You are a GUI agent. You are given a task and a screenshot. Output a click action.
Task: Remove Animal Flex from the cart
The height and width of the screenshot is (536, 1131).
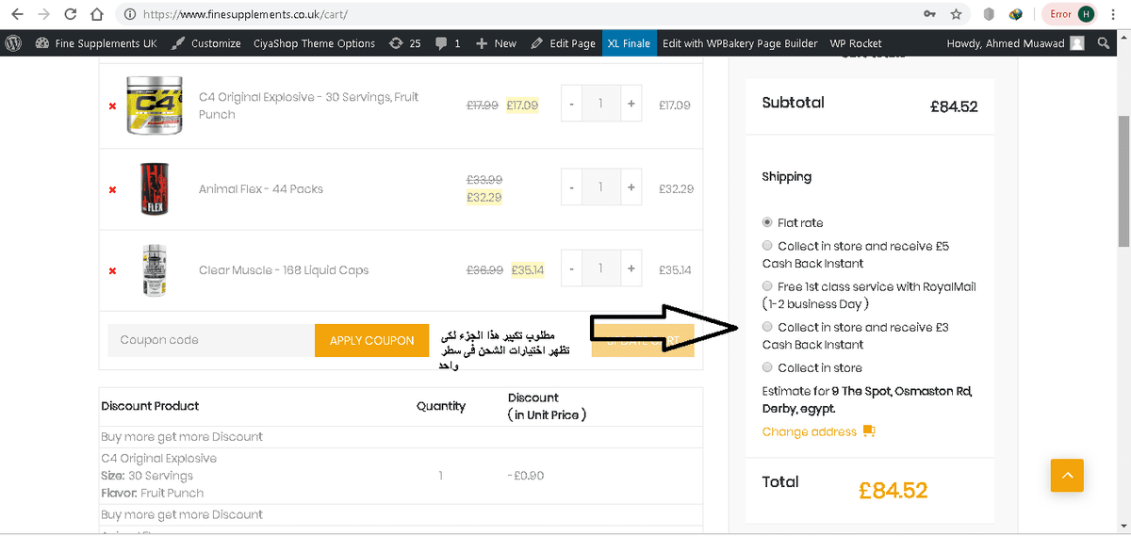(x=112, y=189)
